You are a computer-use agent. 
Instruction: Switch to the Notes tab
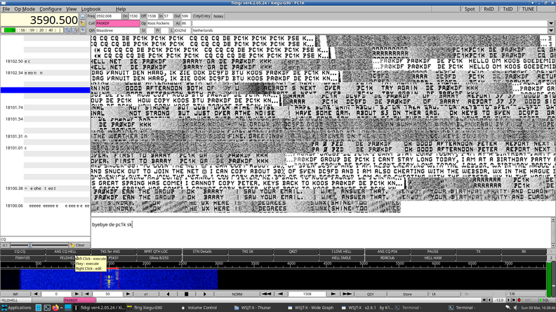218,15
